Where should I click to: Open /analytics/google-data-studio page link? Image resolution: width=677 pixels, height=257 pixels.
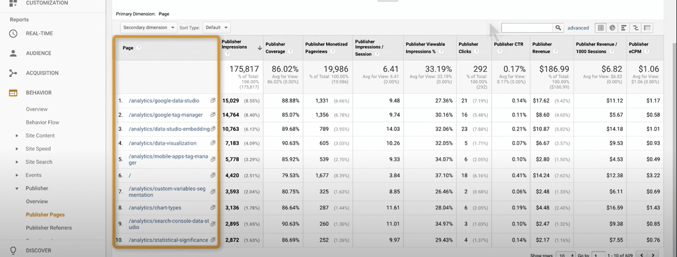point(164,101)
